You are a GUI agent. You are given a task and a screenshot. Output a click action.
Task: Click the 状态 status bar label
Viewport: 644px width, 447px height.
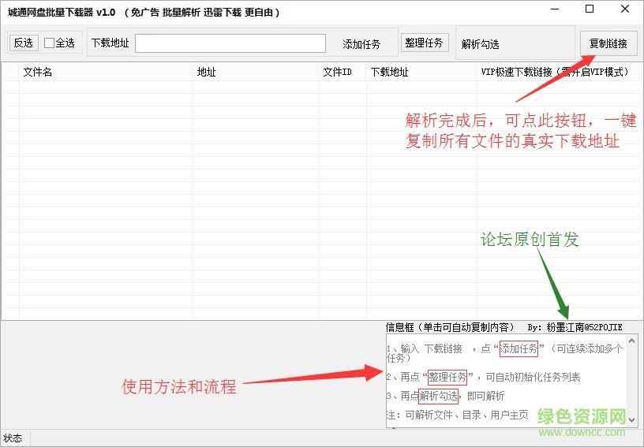(13, 438)
